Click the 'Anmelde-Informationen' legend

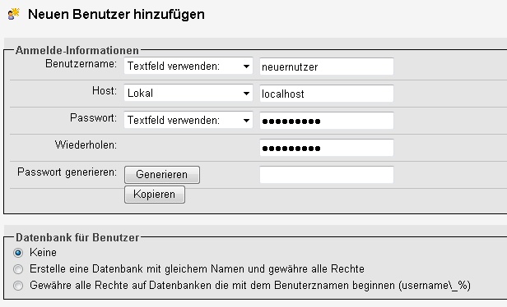click(77, 50)
